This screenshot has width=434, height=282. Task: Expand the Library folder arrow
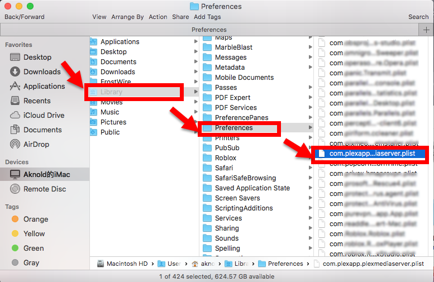click(x=195, y=92)
